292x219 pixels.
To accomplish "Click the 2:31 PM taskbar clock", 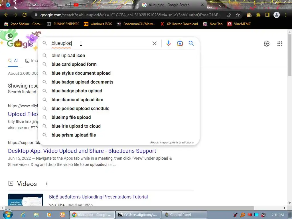I will (278, 215).
